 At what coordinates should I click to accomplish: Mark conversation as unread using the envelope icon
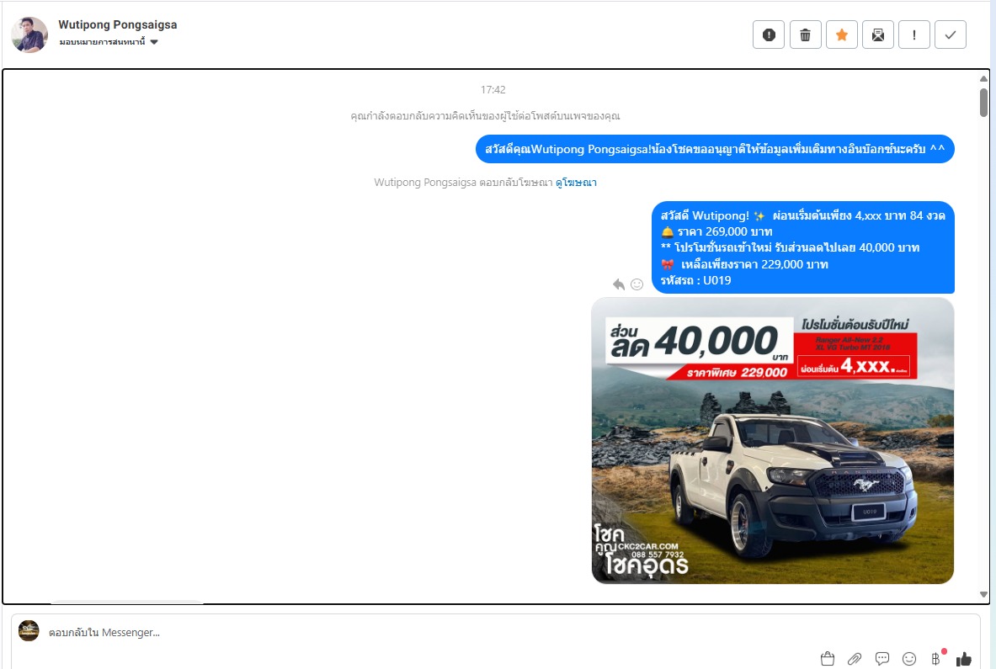[877, 35]
